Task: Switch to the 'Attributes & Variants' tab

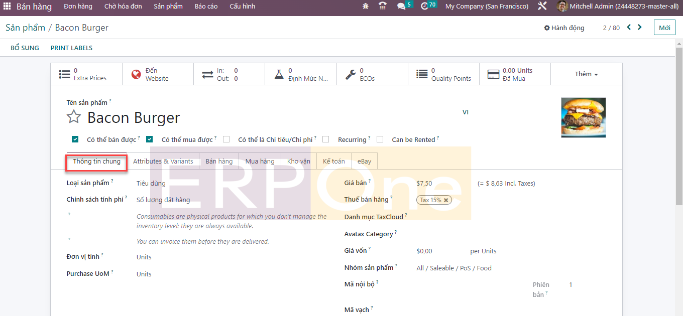Action: coord(163,162)
